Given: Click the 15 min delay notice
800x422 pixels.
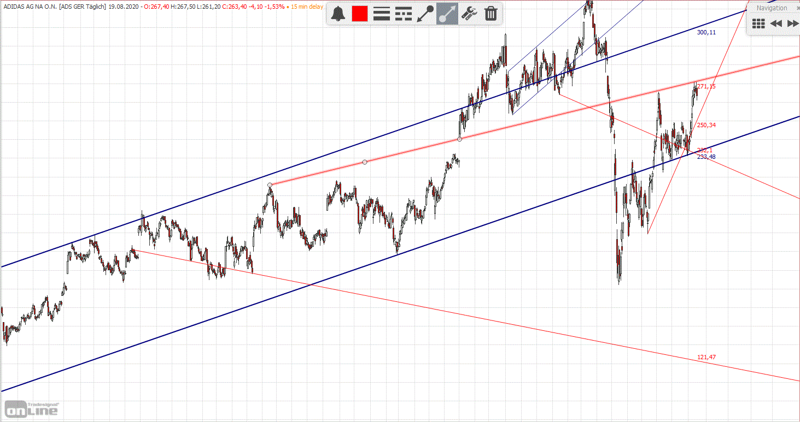Looking at the screenshot, I should 307,6.
